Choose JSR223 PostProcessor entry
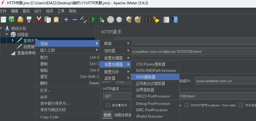The image size is (256, 121). coord(155,96)
